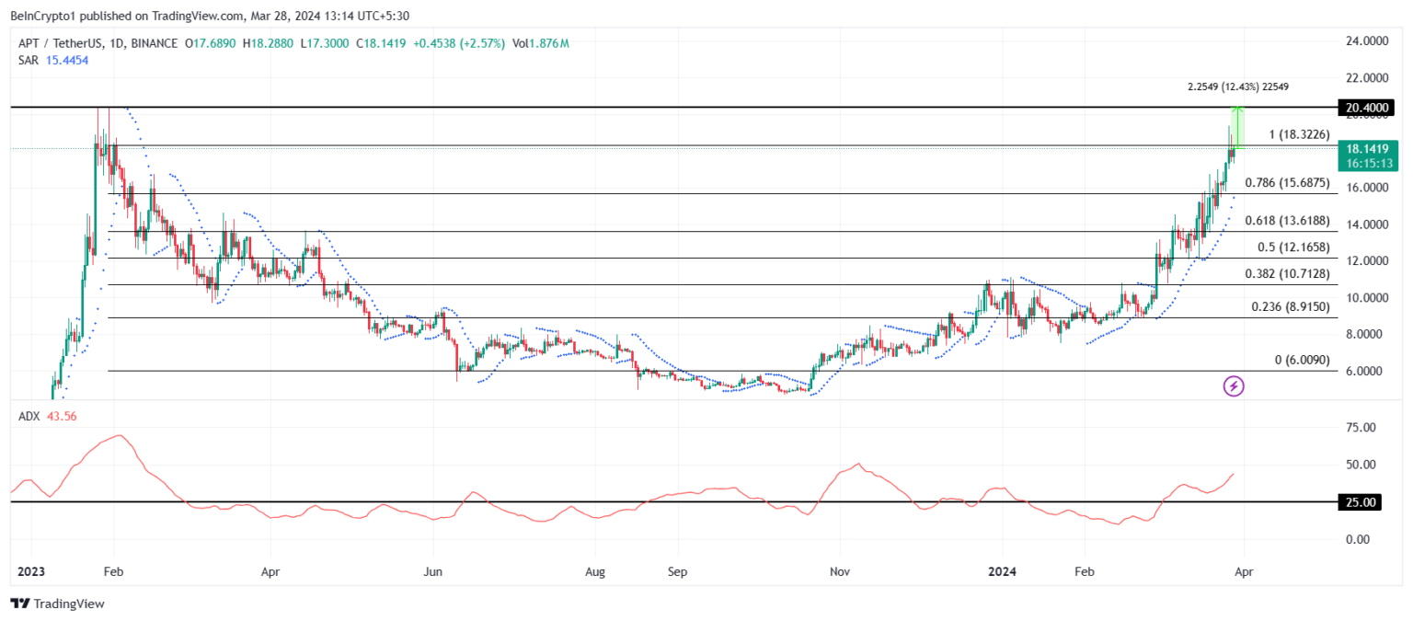This screenshot has width=1413, height=621.
Task: Click the 0.5 (12.1658) Fibonacci label
Action: [1293, 247]
